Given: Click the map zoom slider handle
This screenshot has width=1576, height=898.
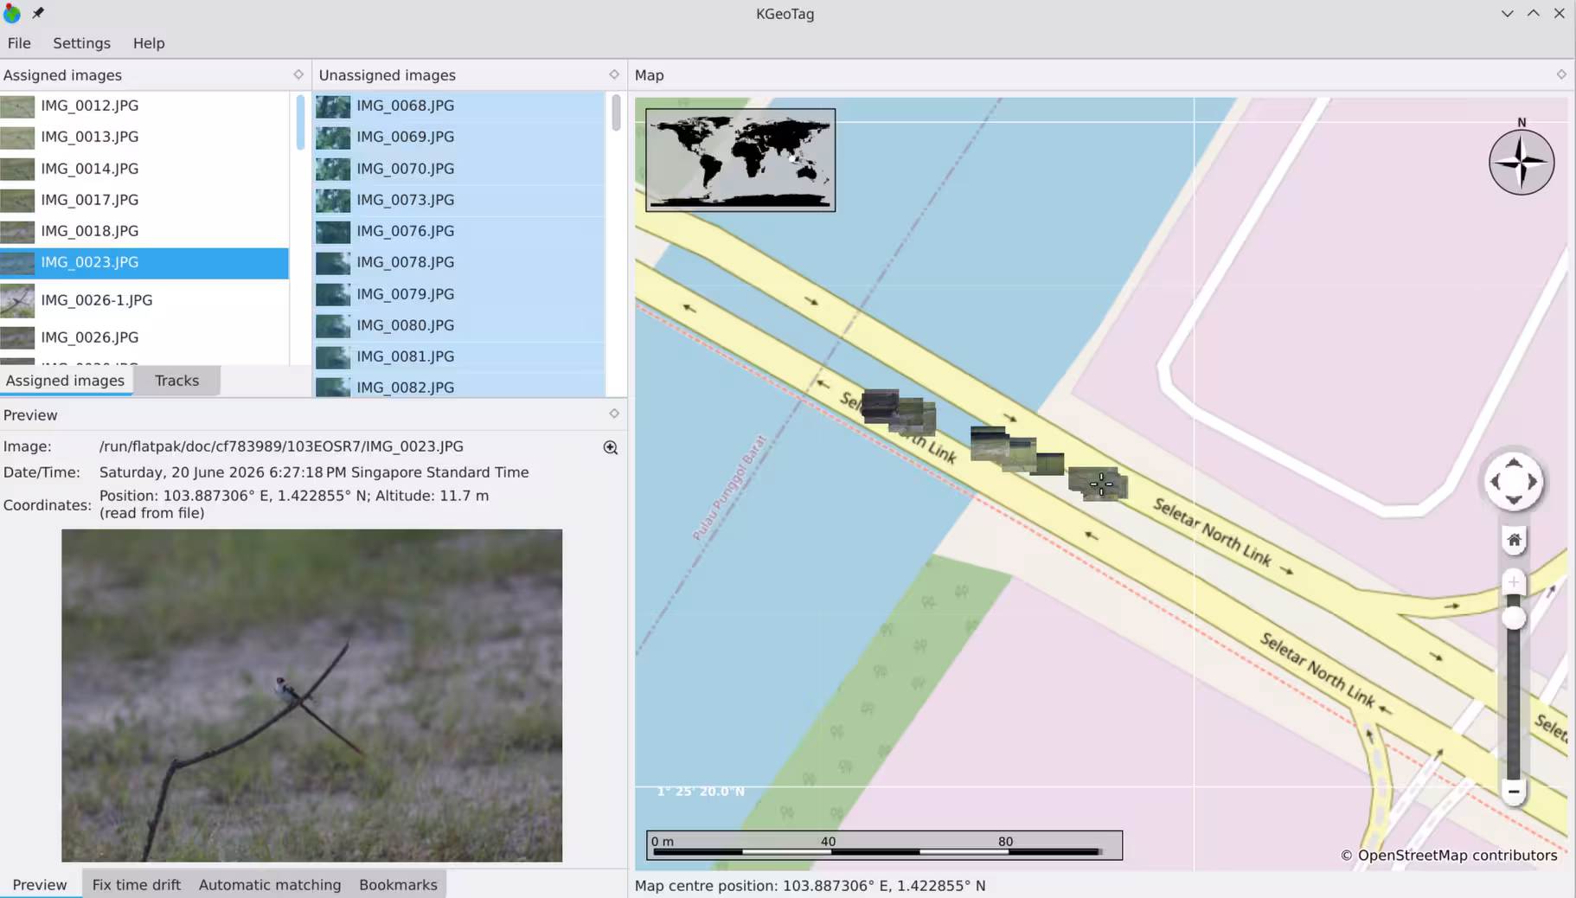Looking at the screenshot, I should [x=1514, y=618].
